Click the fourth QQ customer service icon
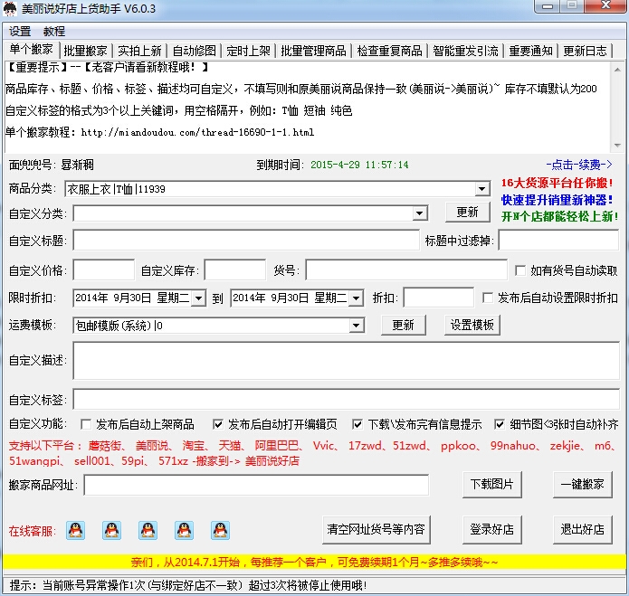Screen dimensions: 629x596 pos(184,530)
